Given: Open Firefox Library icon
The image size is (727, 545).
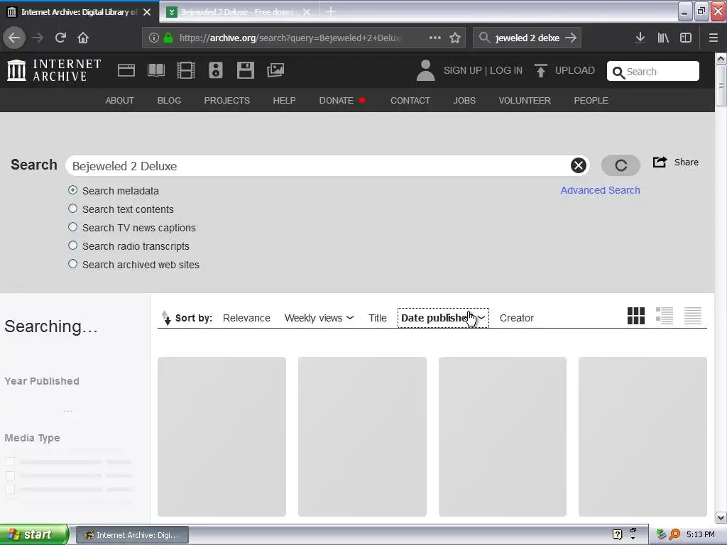Looking at the screenshot, I should point(663,38).
